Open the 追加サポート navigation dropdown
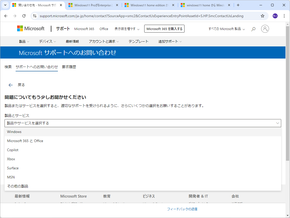Viewport: 290px width, 218px height. point(170,41)
